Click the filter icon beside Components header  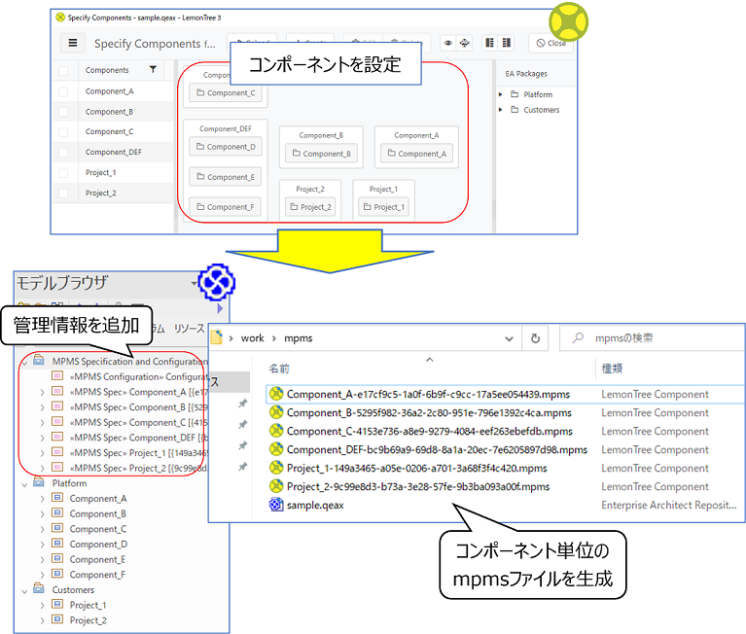click(x=153, y=69)
